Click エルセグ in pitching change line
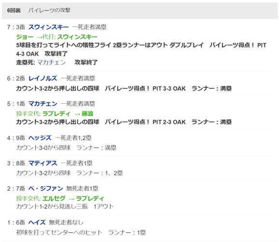This screenshot has height=242, width=279. pos(54,198)
